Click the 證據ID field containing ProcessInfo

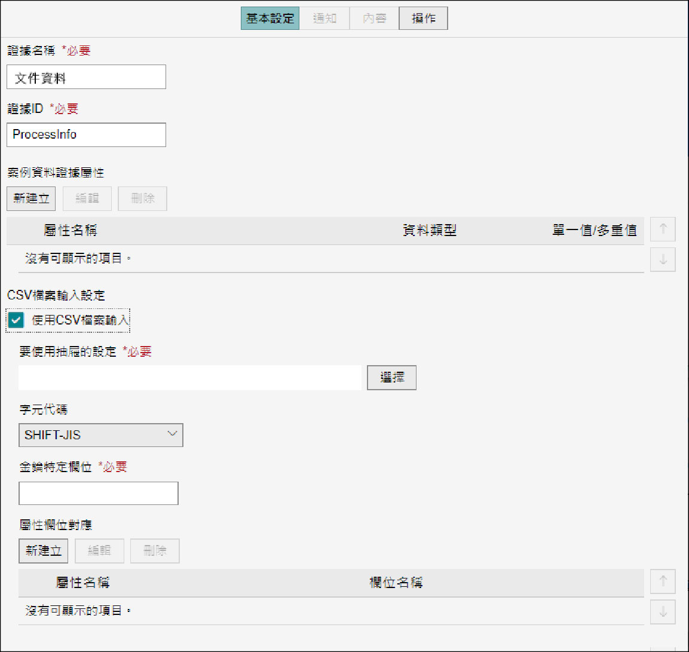coord(86,135)
